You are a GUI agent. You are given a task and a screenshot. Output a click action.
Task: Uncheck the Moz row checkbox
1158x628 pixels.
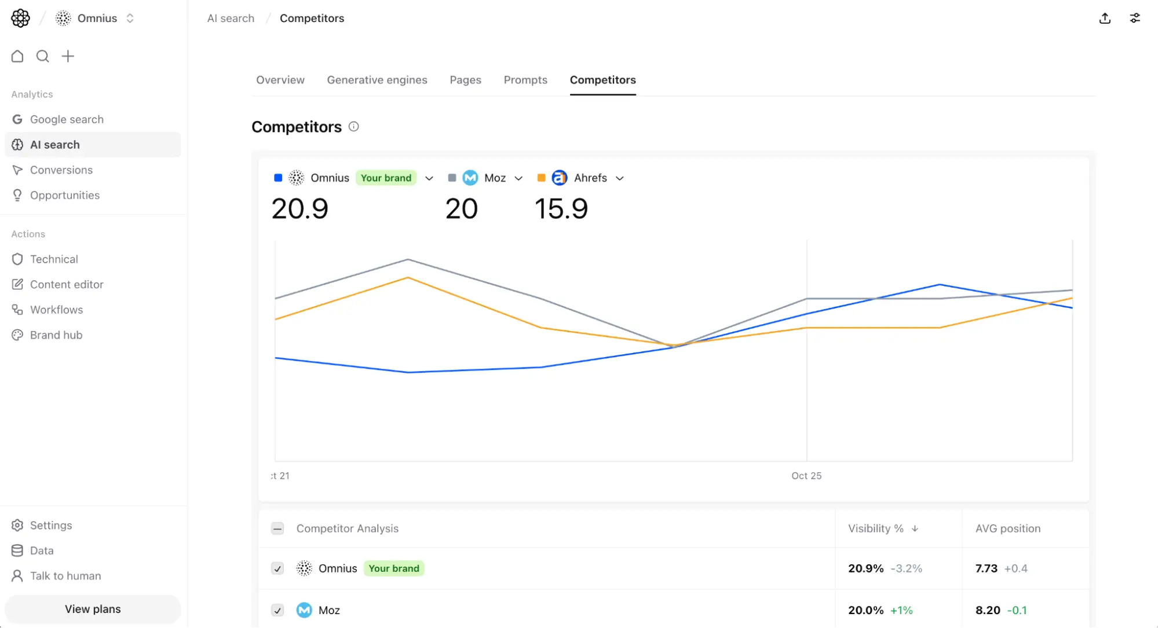tap(277, 610)
